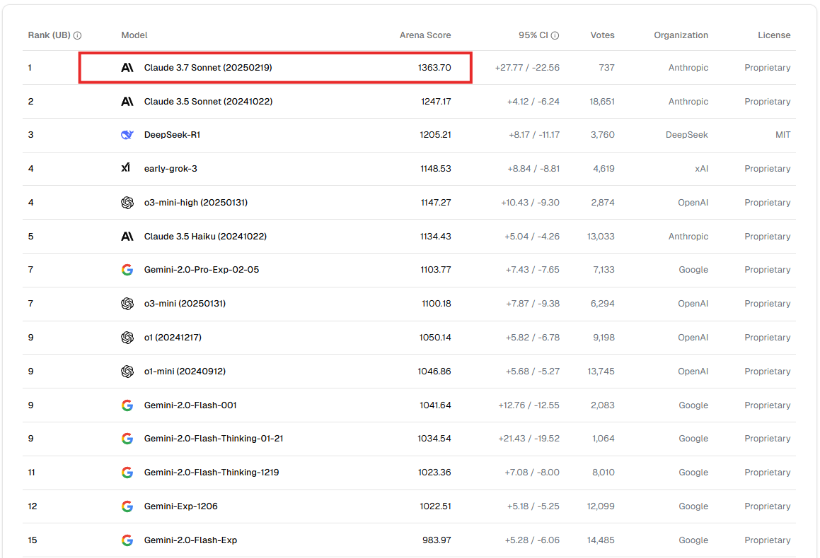The height and width of the screenshot is (558, 820).
Task: Click the Google logo beside Gemini-2.0-Flash-001
Action: (x=127, y=405)
